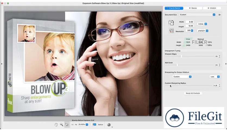Click the Sharpen Edges value 33
The image size is (227, 131).
(216, 56)
